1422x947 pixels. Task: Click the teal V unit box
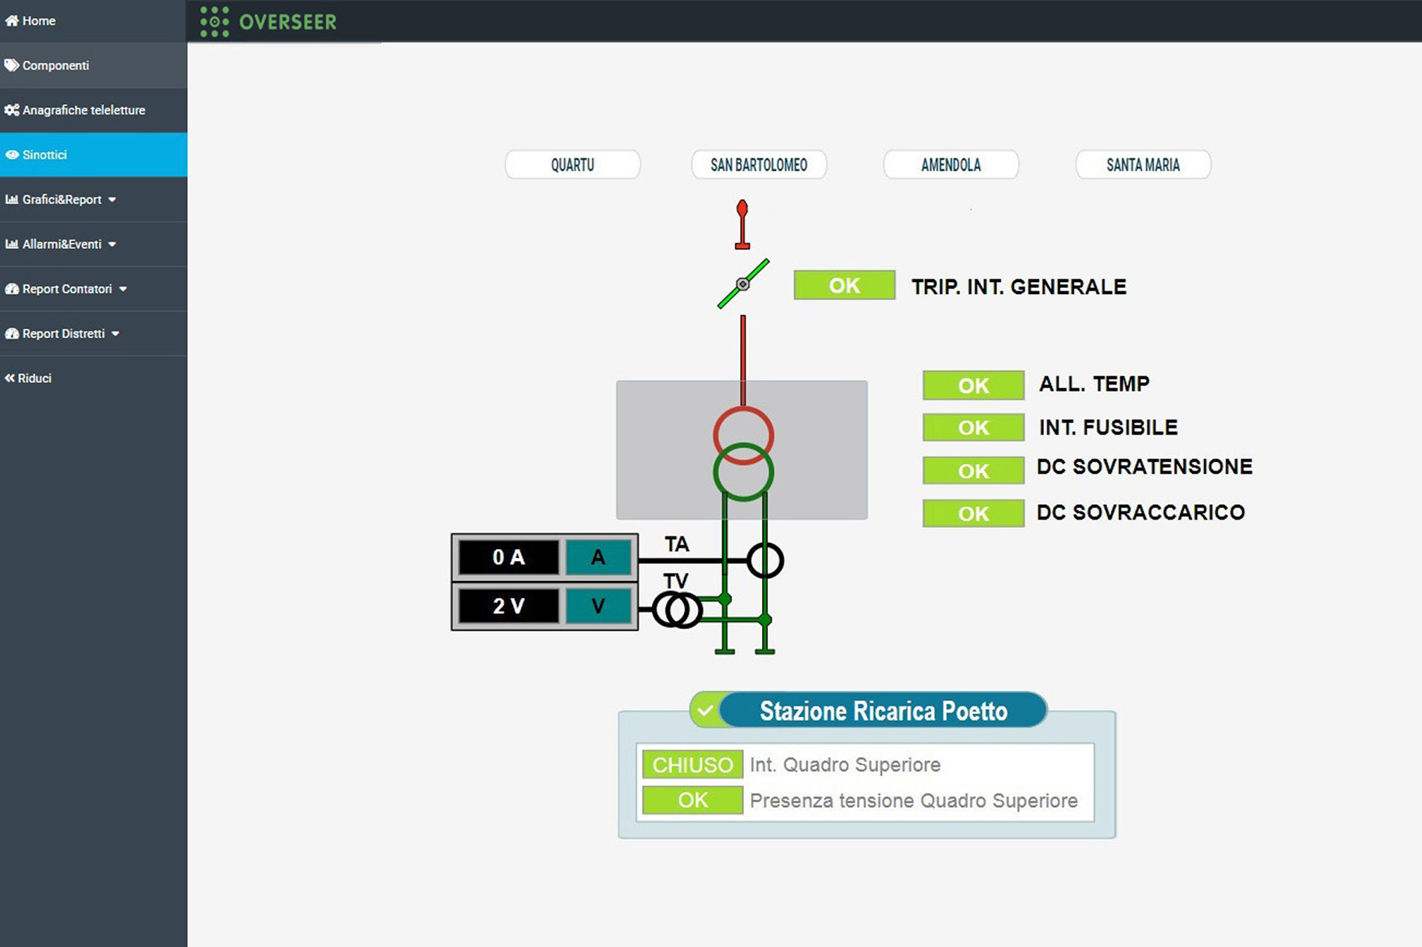point(598,606)
